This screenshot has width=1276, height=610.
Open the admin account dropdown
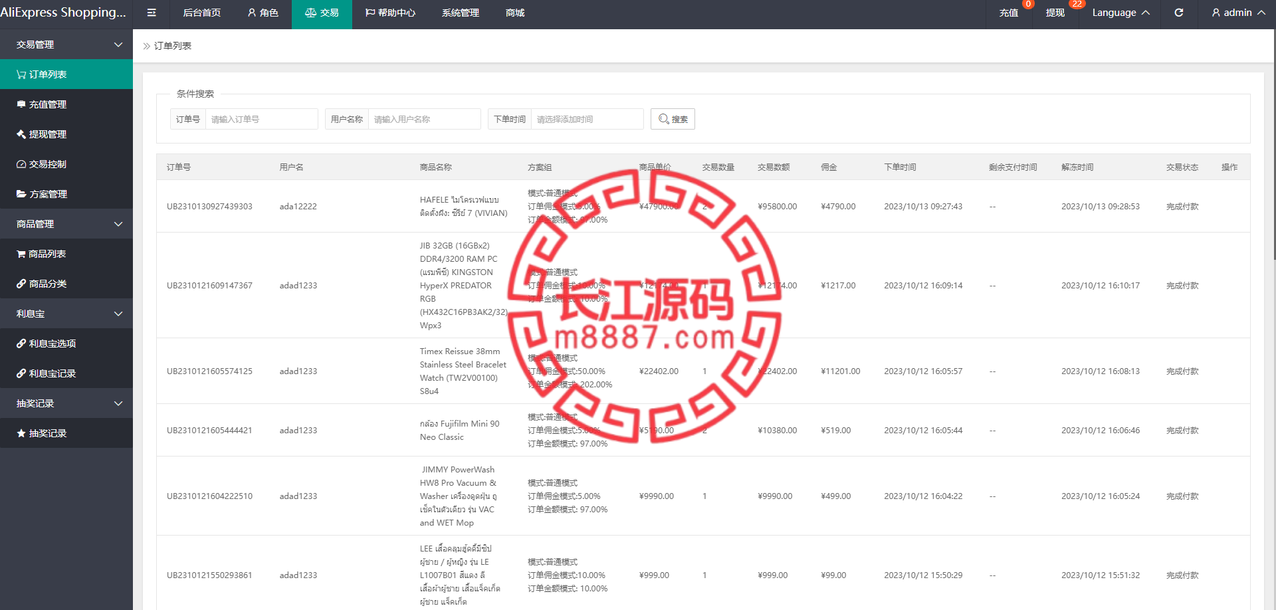pos(1238,13)
